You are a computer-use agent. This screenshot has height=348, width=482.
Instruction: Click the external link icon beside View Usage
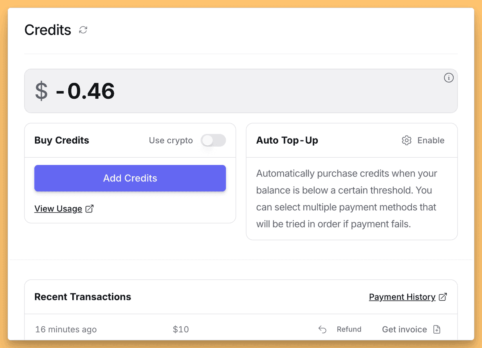pos(89,208)
